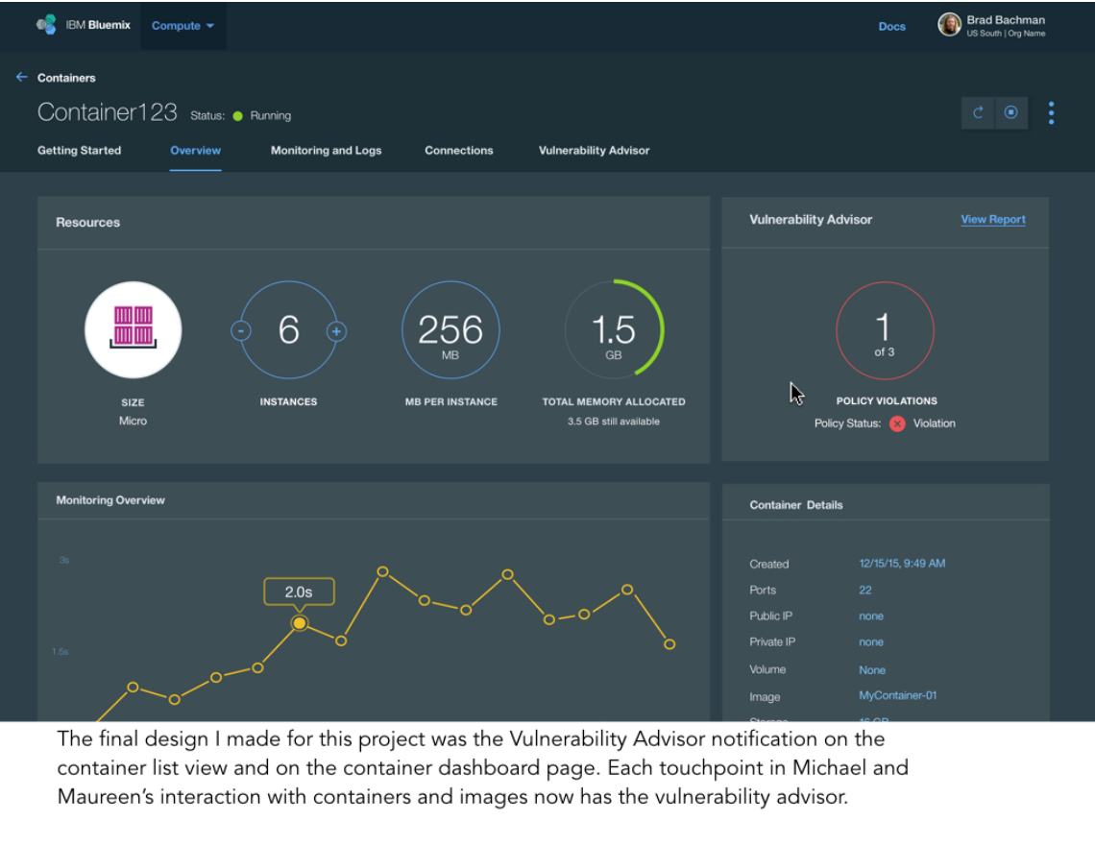Click Brad Bachman's profile avatar
The height and width of the screenshot is (845, 1095).
point(949,24)
